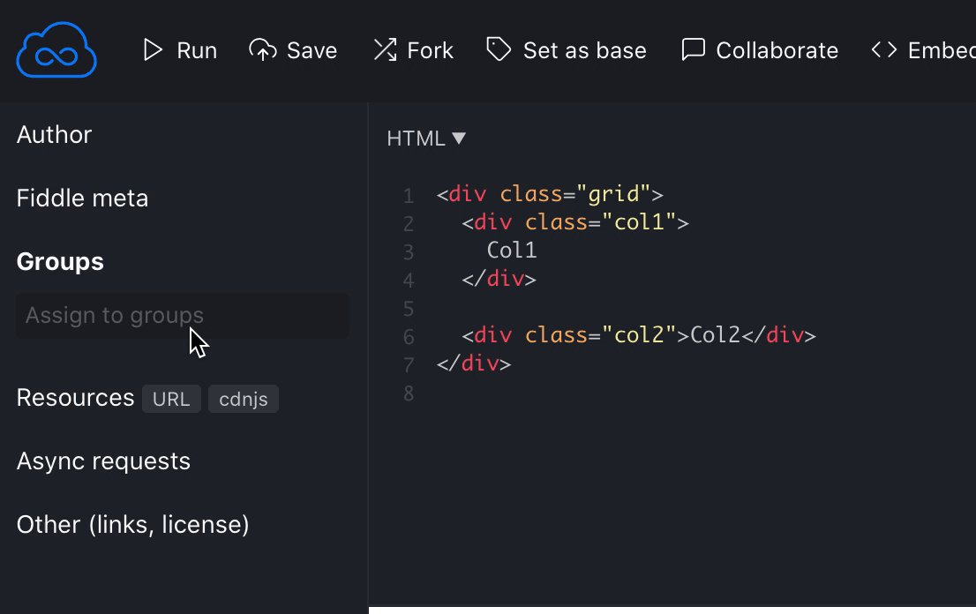The height and width of the screenshot is (614, 976).
Task: Expand the Fiddle meta section
Action: pyautogui.click(x=82, y=198)
